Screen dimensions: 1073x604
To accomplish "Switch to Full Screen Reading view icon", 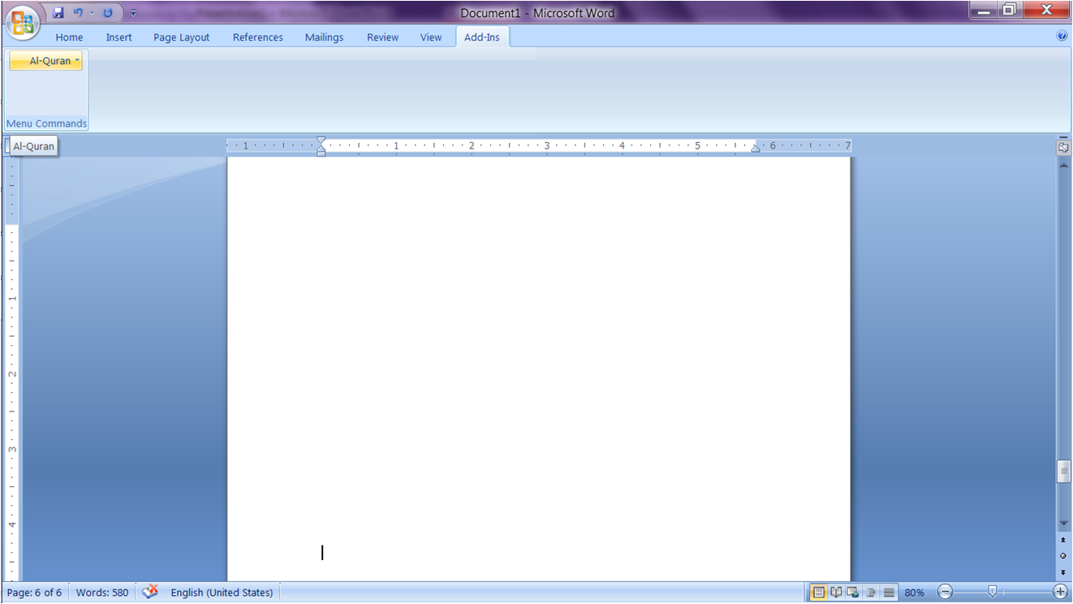I will (x=836, y=592).
